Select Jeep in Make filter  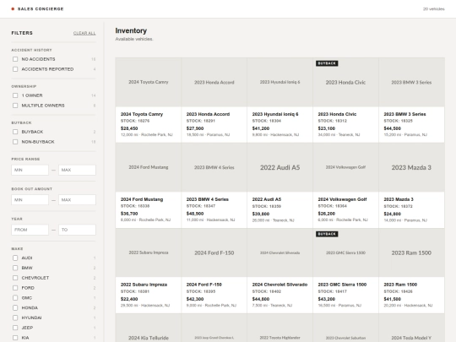click(x=15, y=328)
